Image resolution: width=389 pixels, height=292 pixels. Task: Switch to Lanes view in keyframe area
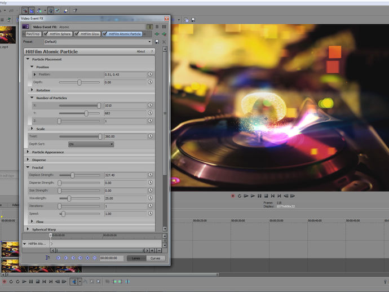tap(136, 258)
